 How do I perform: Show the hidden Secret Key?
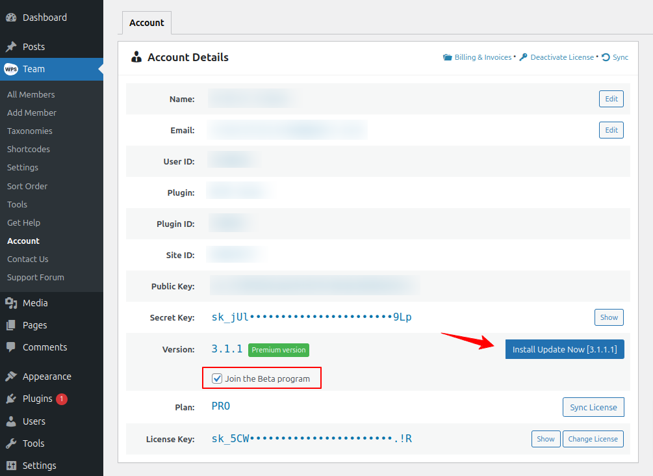608,317
